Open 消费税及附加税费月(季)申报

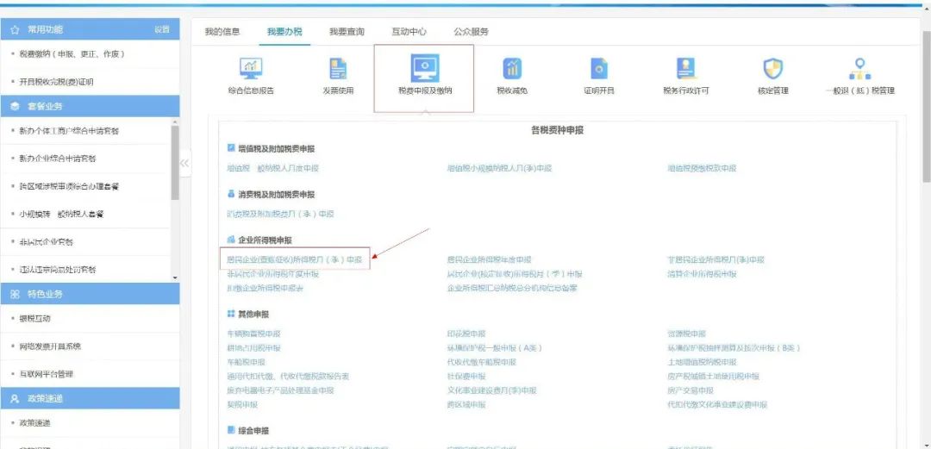tap(280, 214)
